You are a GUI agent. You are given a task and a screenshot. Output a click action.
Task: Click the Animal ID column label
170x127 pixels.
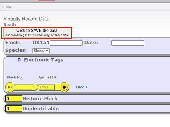[x=47, y=77]
